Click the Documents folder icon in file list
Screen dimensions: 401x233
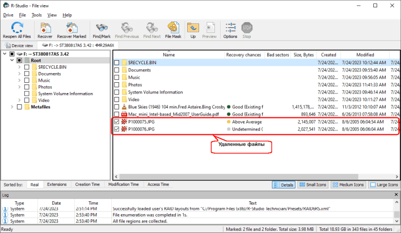[x=124, y=70]
